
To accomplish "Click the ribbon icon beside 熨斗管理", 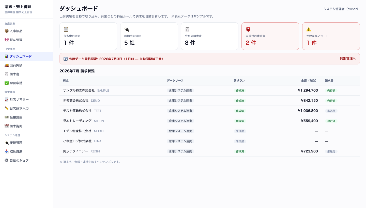I will click(x=7, y=40).
